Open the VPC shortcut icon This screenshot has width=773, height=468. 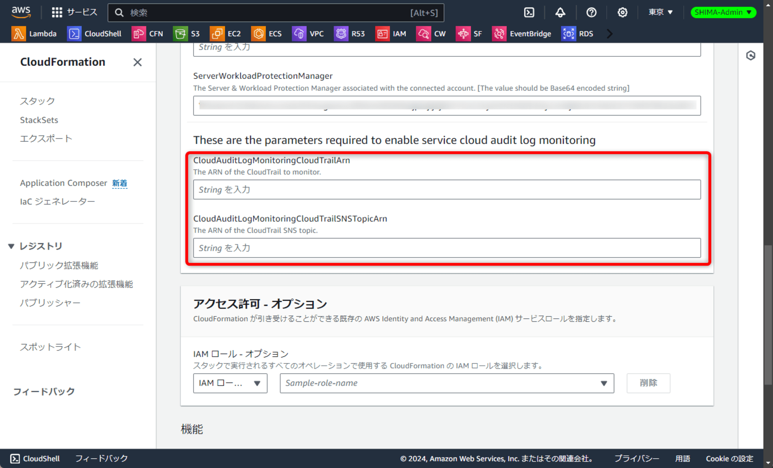tap(299, 34)
